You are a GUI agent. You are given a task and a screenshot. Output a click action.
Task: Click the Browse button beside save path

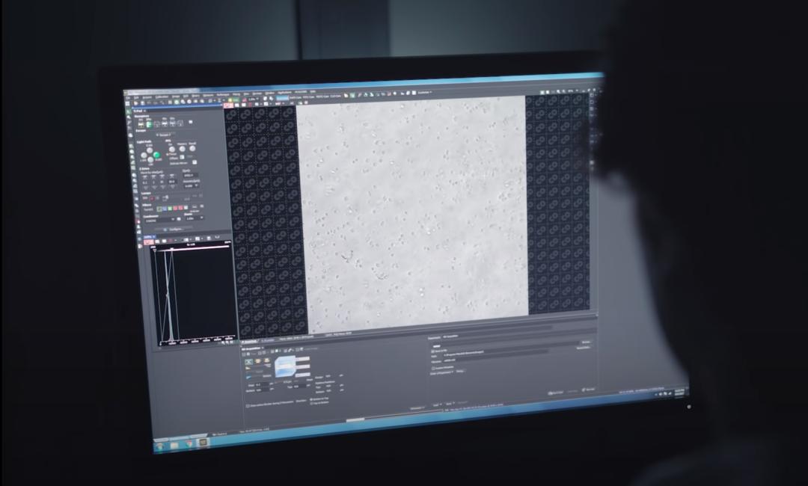(x=587, y=342)
